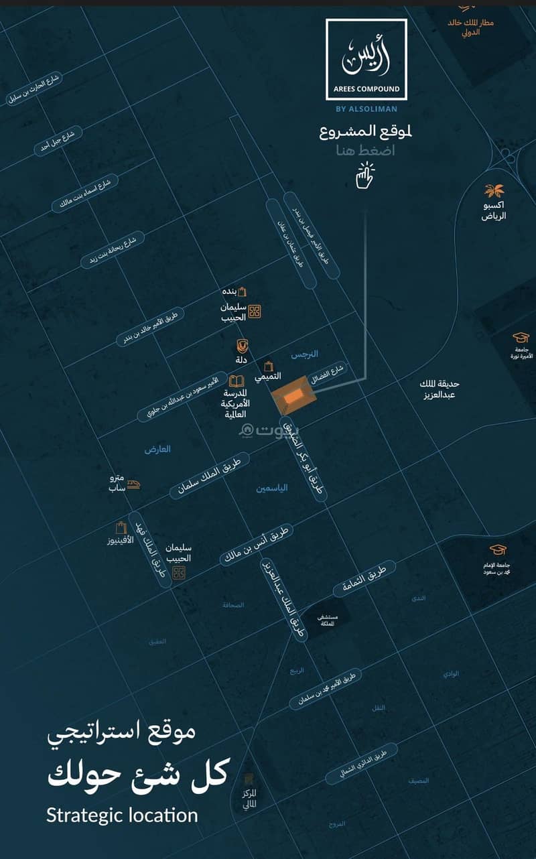Click the طريق أنس بن مالك road label
The height and width of the screenshot is (859, 536).
point(256,545)
